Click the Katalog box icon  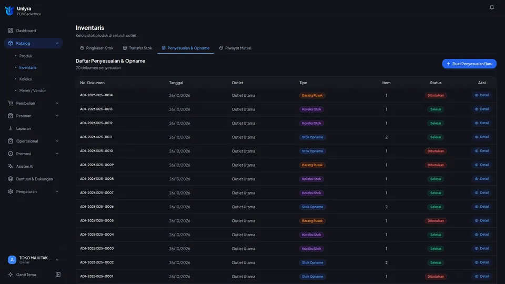coord(11,43)
